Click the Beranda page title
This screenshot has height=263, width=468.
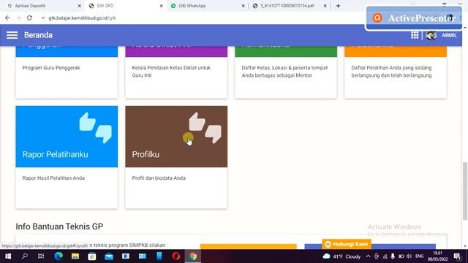[x=38, y=35]
